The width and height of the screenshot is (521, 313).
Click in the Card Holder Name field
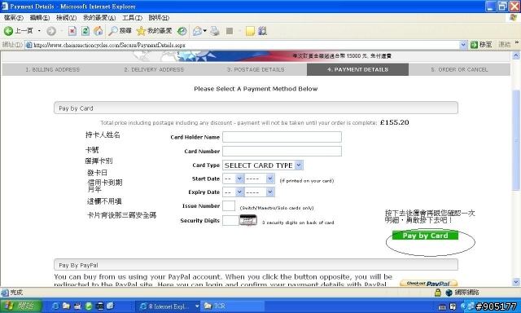point(282,137)
